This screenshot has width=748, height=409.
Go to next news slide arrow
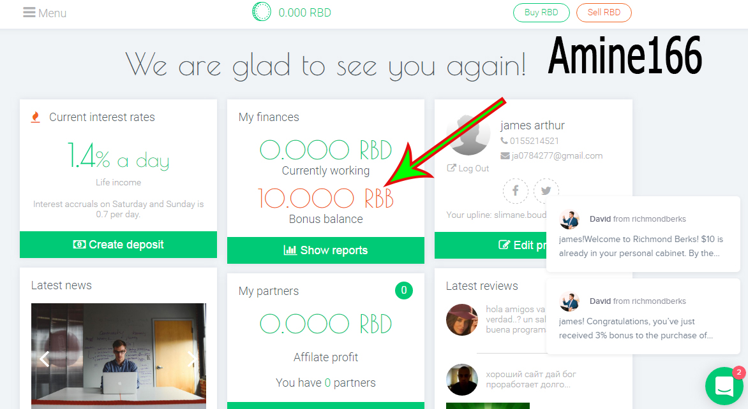(x=191, y=358)
